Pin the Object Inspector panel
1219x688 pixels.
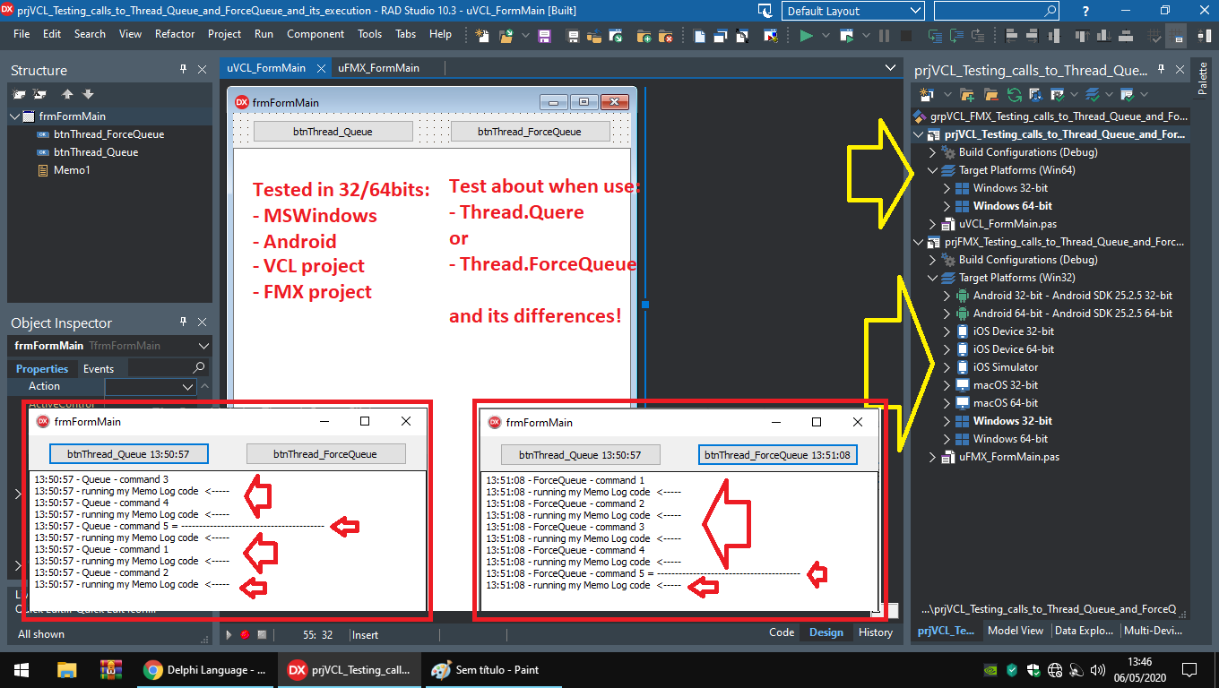pos(184,322)
